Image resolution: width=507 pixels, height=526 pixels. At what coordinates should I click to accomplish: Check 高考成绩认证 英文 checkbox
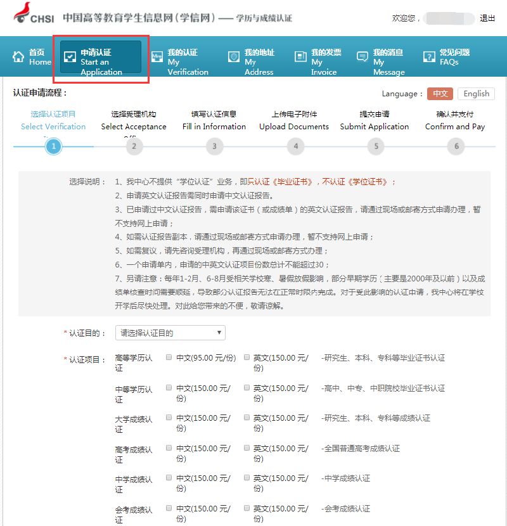(x=247, y=448)
